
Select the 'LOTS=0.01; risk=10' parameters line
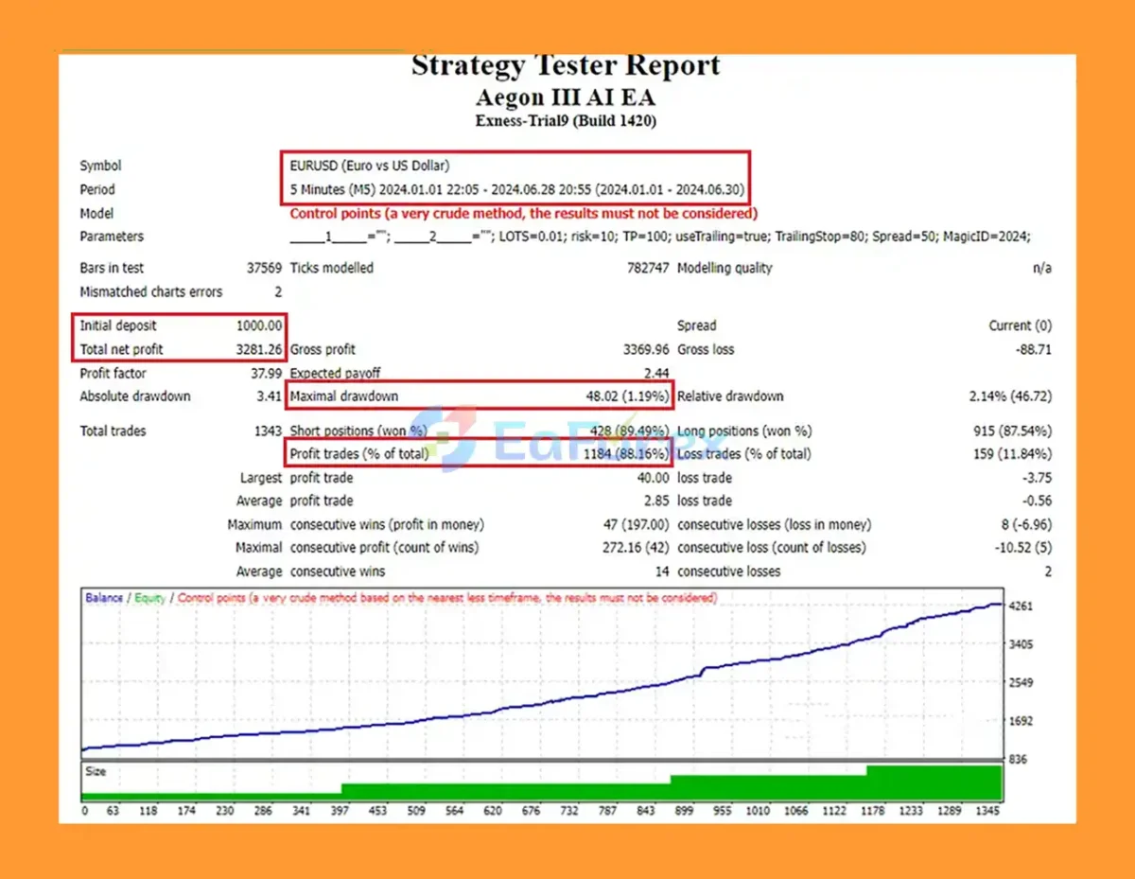(x=660, y=237)
